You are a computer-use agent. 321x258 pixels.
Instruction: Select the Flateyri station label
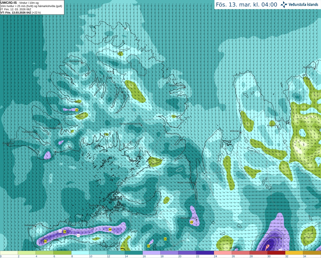pos(62,74)
